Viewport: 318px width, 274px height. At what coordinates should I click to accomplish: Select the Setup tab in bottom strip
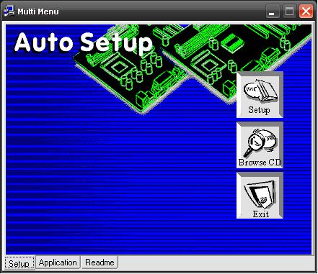click(19, 263)
